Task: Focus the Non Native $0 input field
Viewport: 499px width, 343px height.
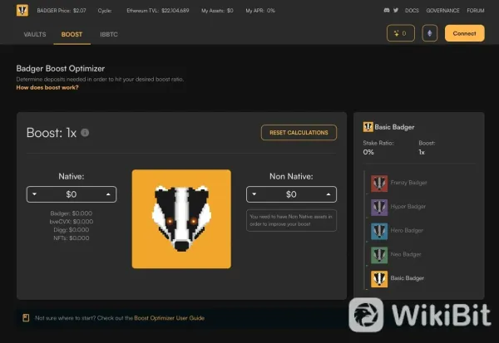Action: pyautogui.click(x=291, y=194)
